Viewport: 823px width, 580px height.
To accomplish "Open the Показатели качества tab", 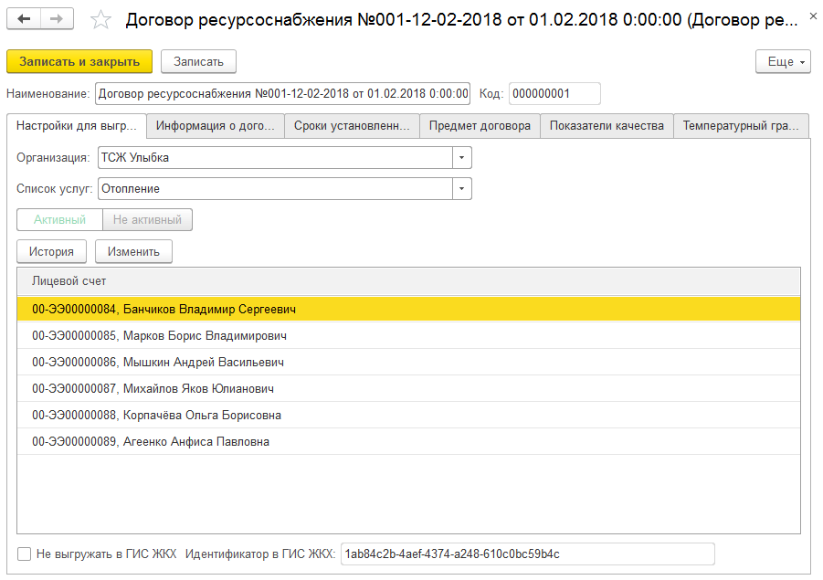I will [607, 126].
